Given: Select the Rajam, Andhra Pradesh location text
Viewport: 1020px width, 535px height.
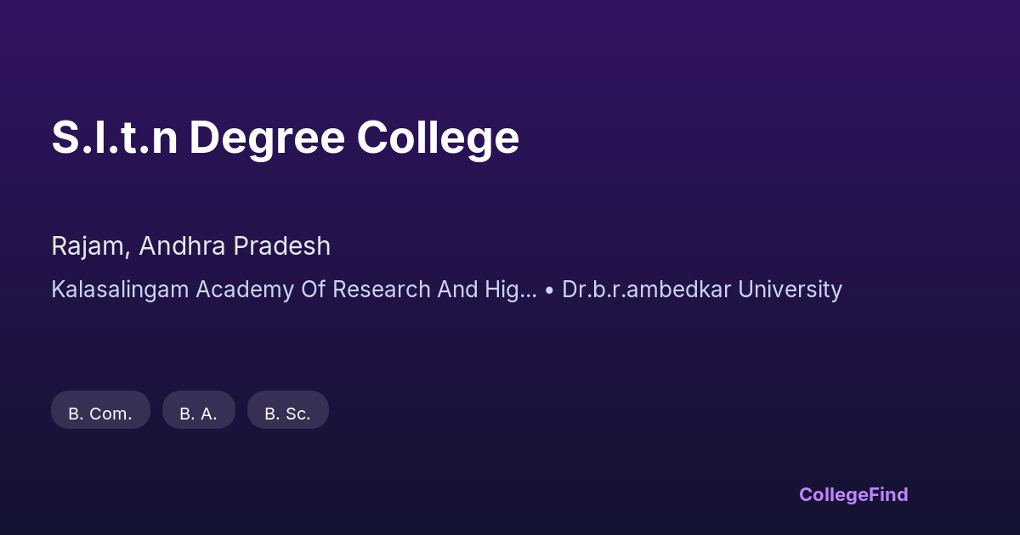Looking at the screenshot, I should 190,246.
